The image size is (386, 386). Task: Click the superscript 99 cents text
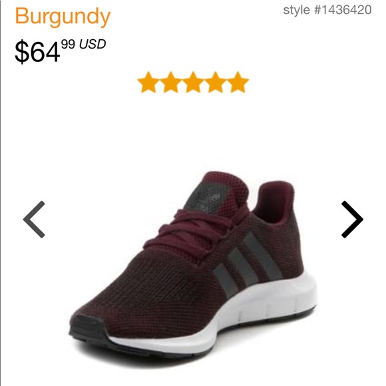(68, 44)
